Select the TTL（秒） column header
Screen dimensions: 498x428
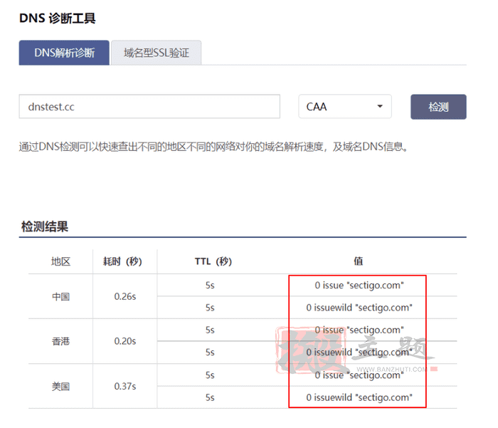pyautogui.click(x=213, y=261)
